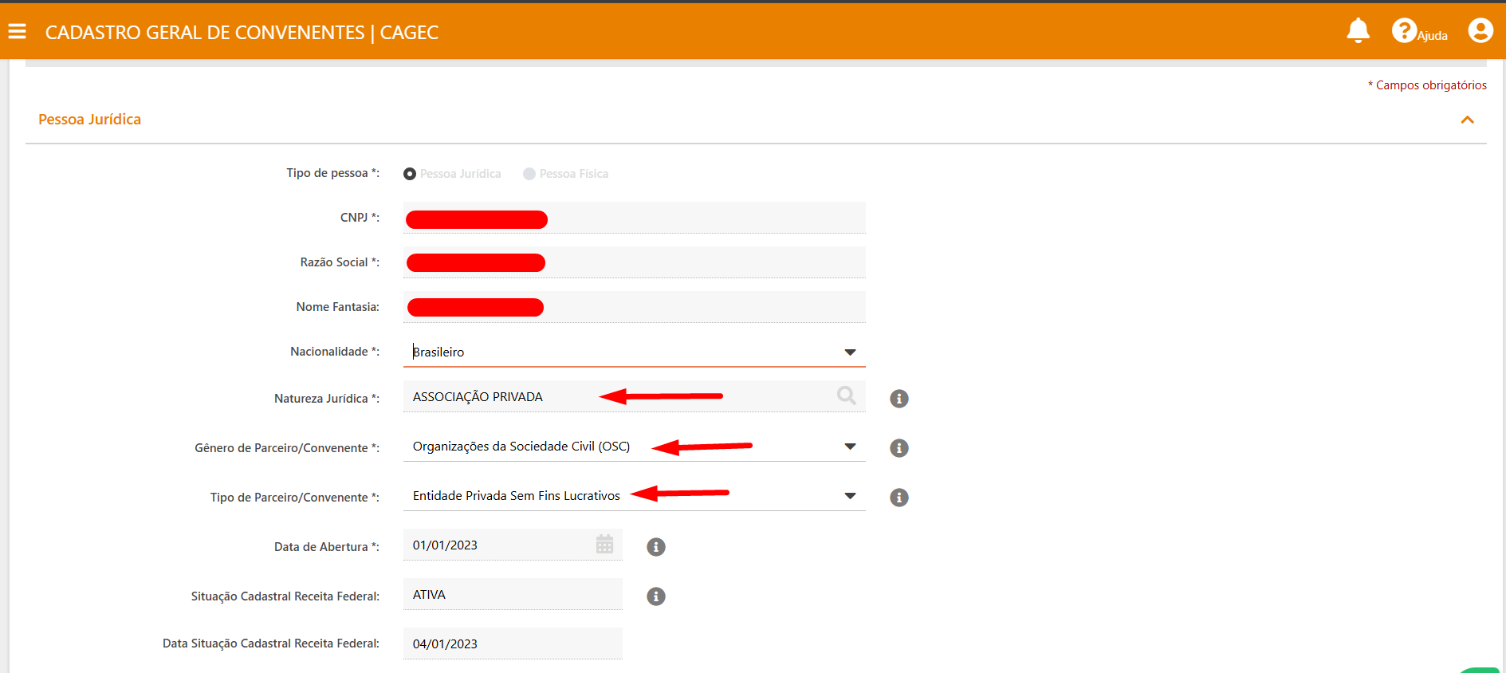Click info icon beside Situação Cadastral Receita Federal
This screenshot has height=673, width=1506.
click(x=655, y=596)
